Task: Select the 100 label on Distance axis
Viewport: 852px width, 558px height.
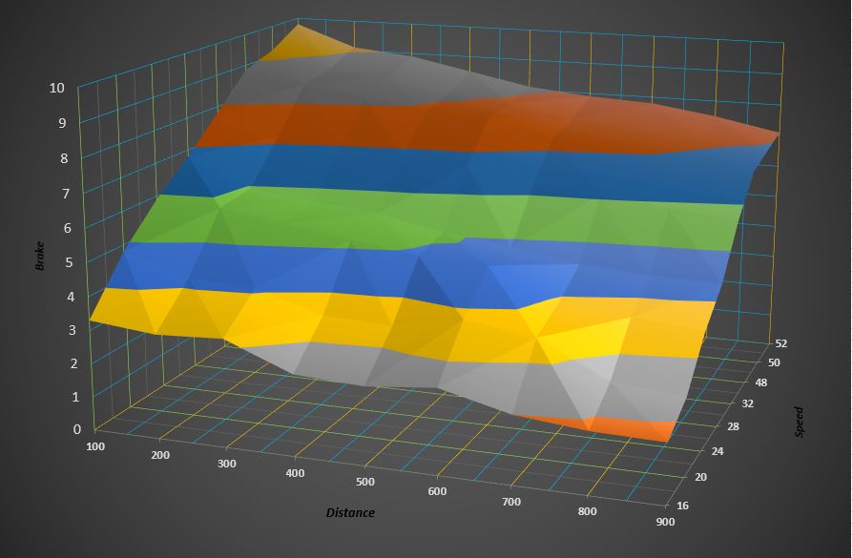Action: (96, 445)
